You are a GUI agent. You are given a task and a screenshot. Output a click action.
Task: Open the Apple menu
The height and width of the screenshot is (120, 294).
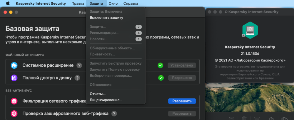(8, 3)
